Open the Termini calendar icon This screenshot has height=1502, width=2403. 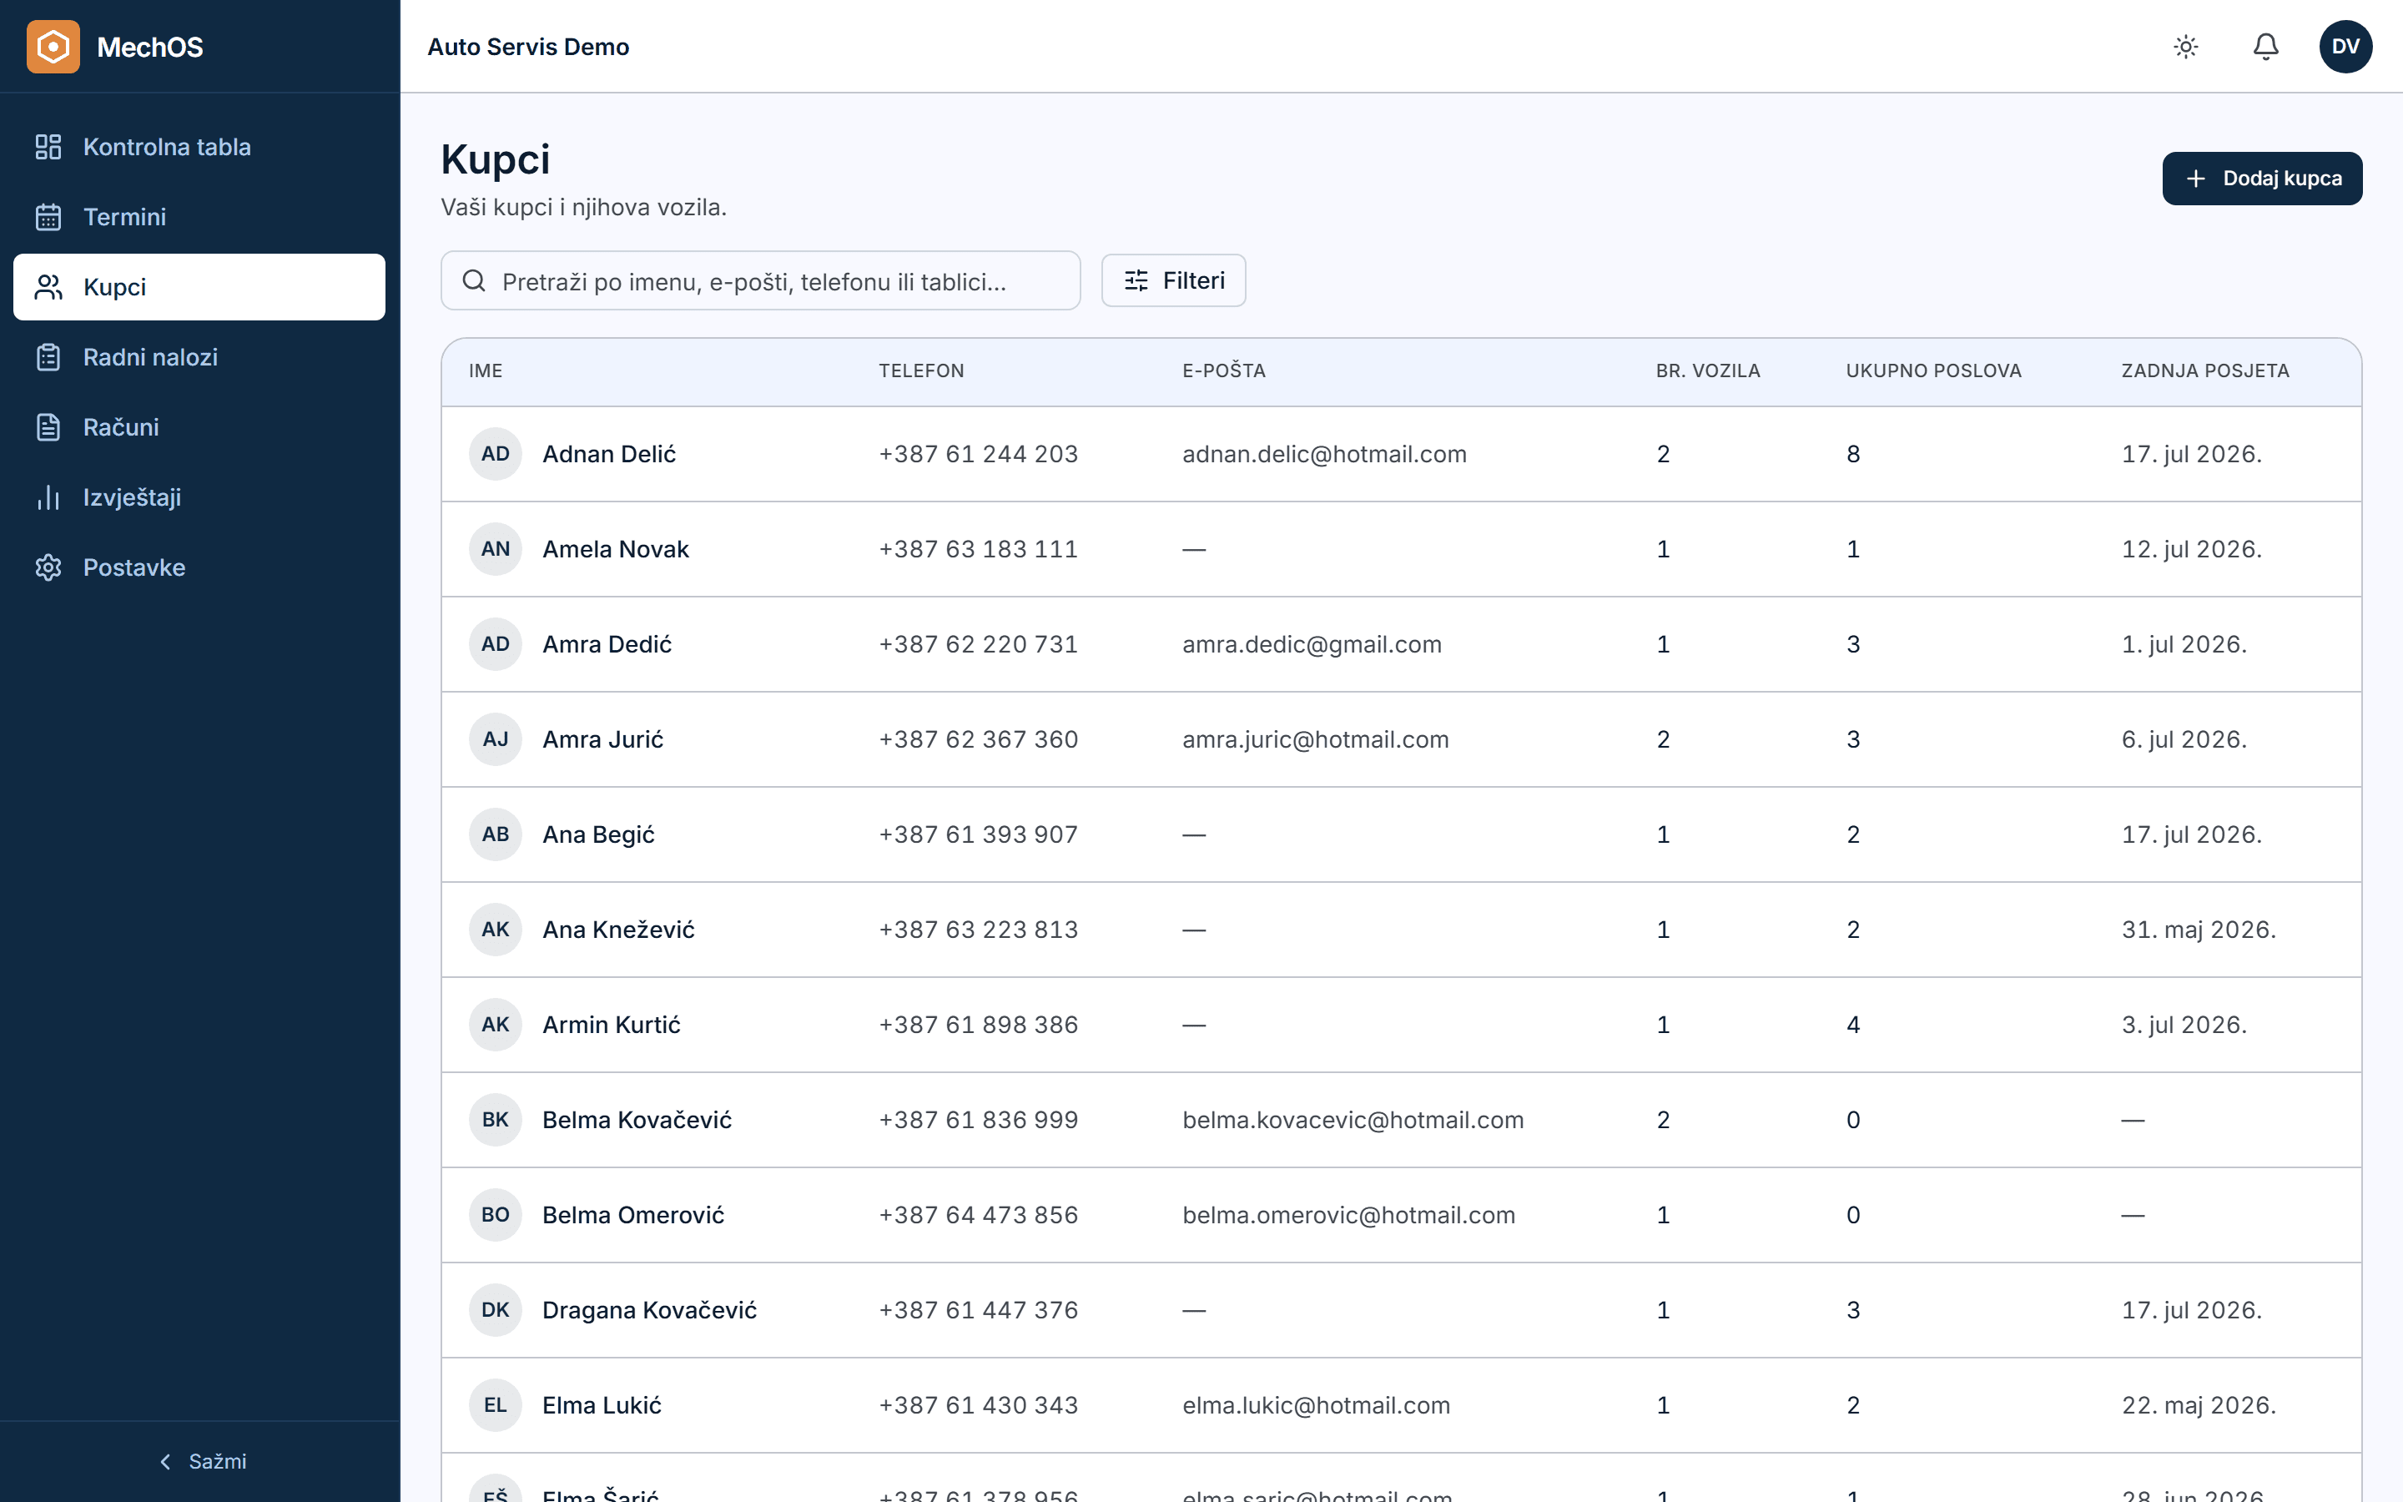pos(48,217)
